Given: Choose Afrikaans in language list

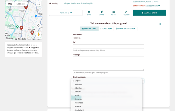Looking at the screenshot, I should [106, 84].
